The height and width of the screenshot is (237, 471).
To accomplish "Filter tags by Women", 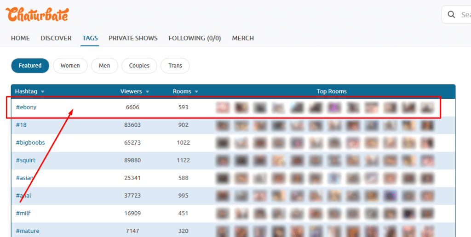I will click(70, 65).
